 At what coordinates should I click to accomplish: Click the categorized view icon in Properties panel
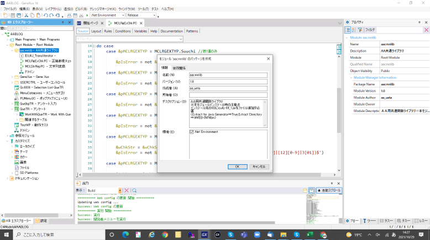tap(348, 30)
